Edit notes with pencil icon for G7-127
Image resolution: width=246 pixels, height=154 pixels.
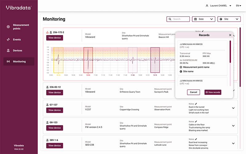[196, 104]
